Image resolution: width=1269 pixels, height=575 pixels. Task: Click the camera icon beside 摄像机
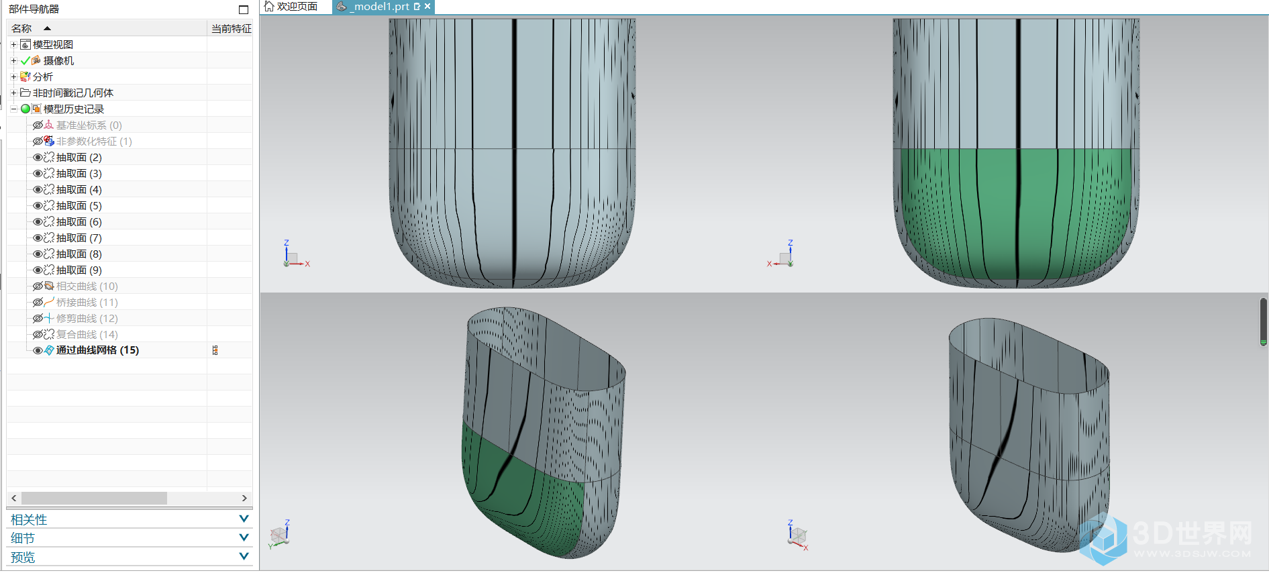click(x=36, y=60)
